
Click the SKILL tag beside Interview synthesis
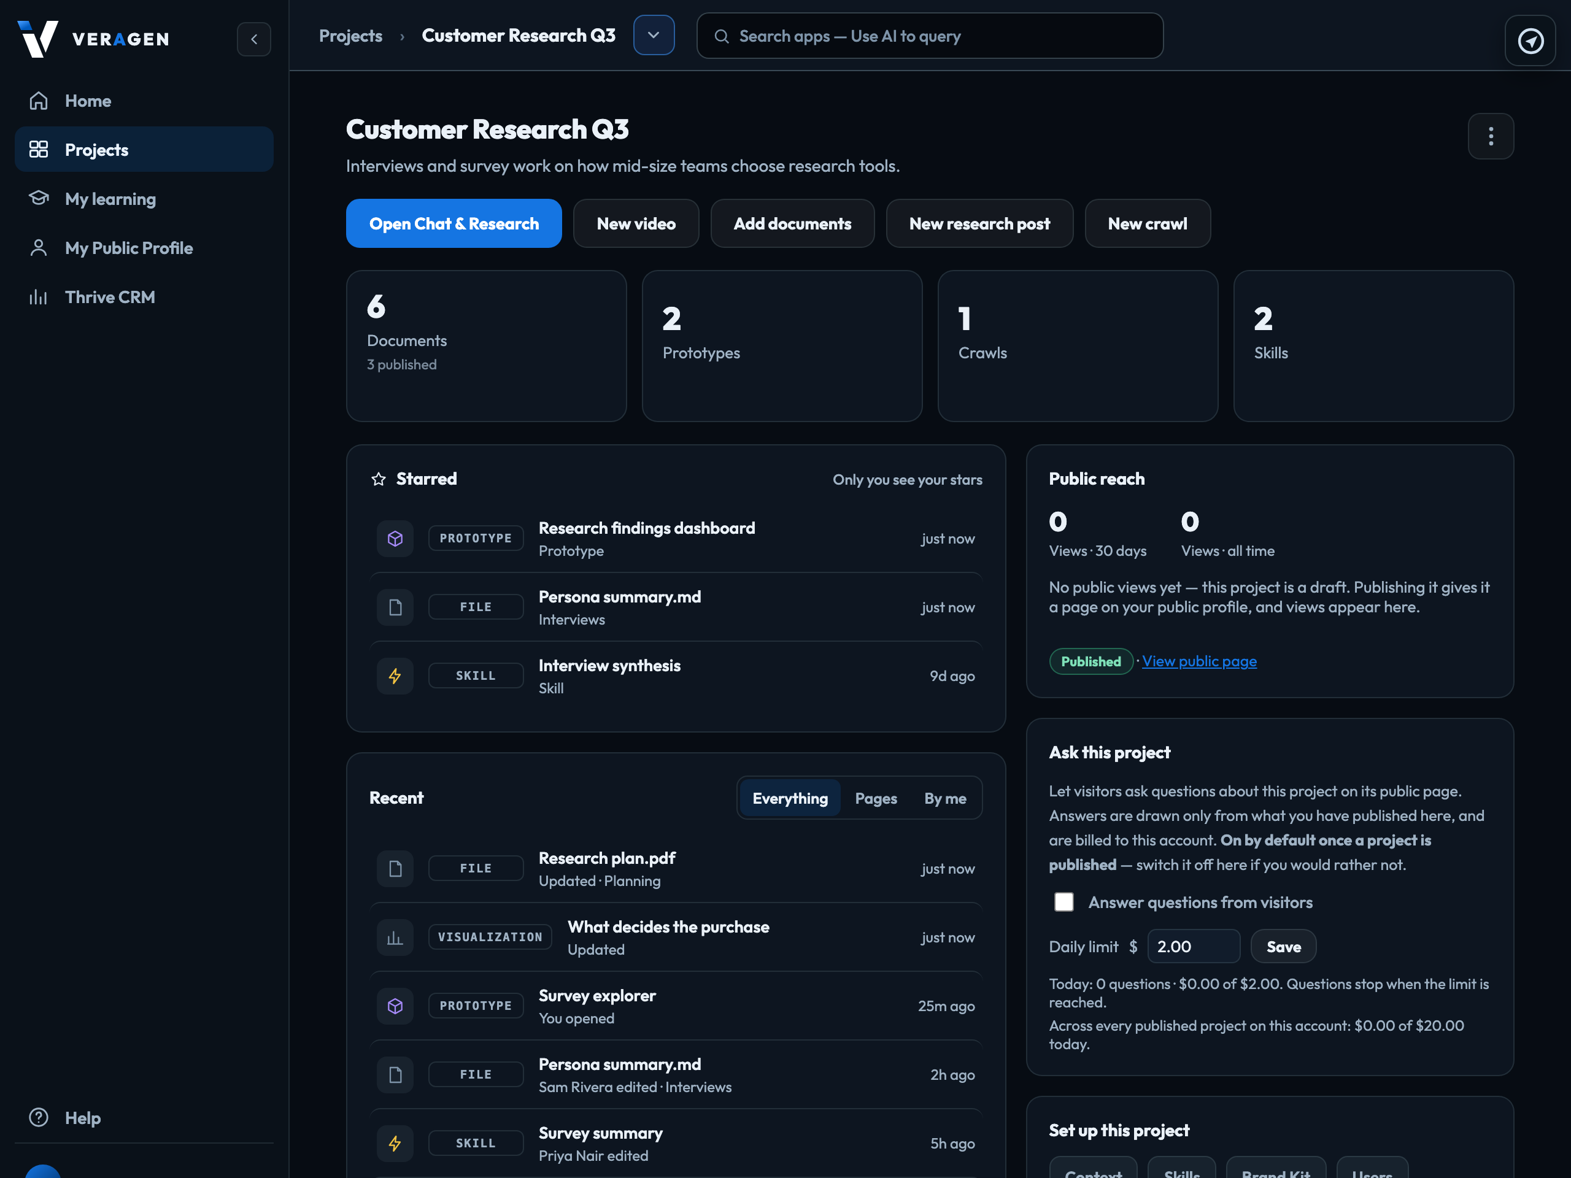[475, 676]
